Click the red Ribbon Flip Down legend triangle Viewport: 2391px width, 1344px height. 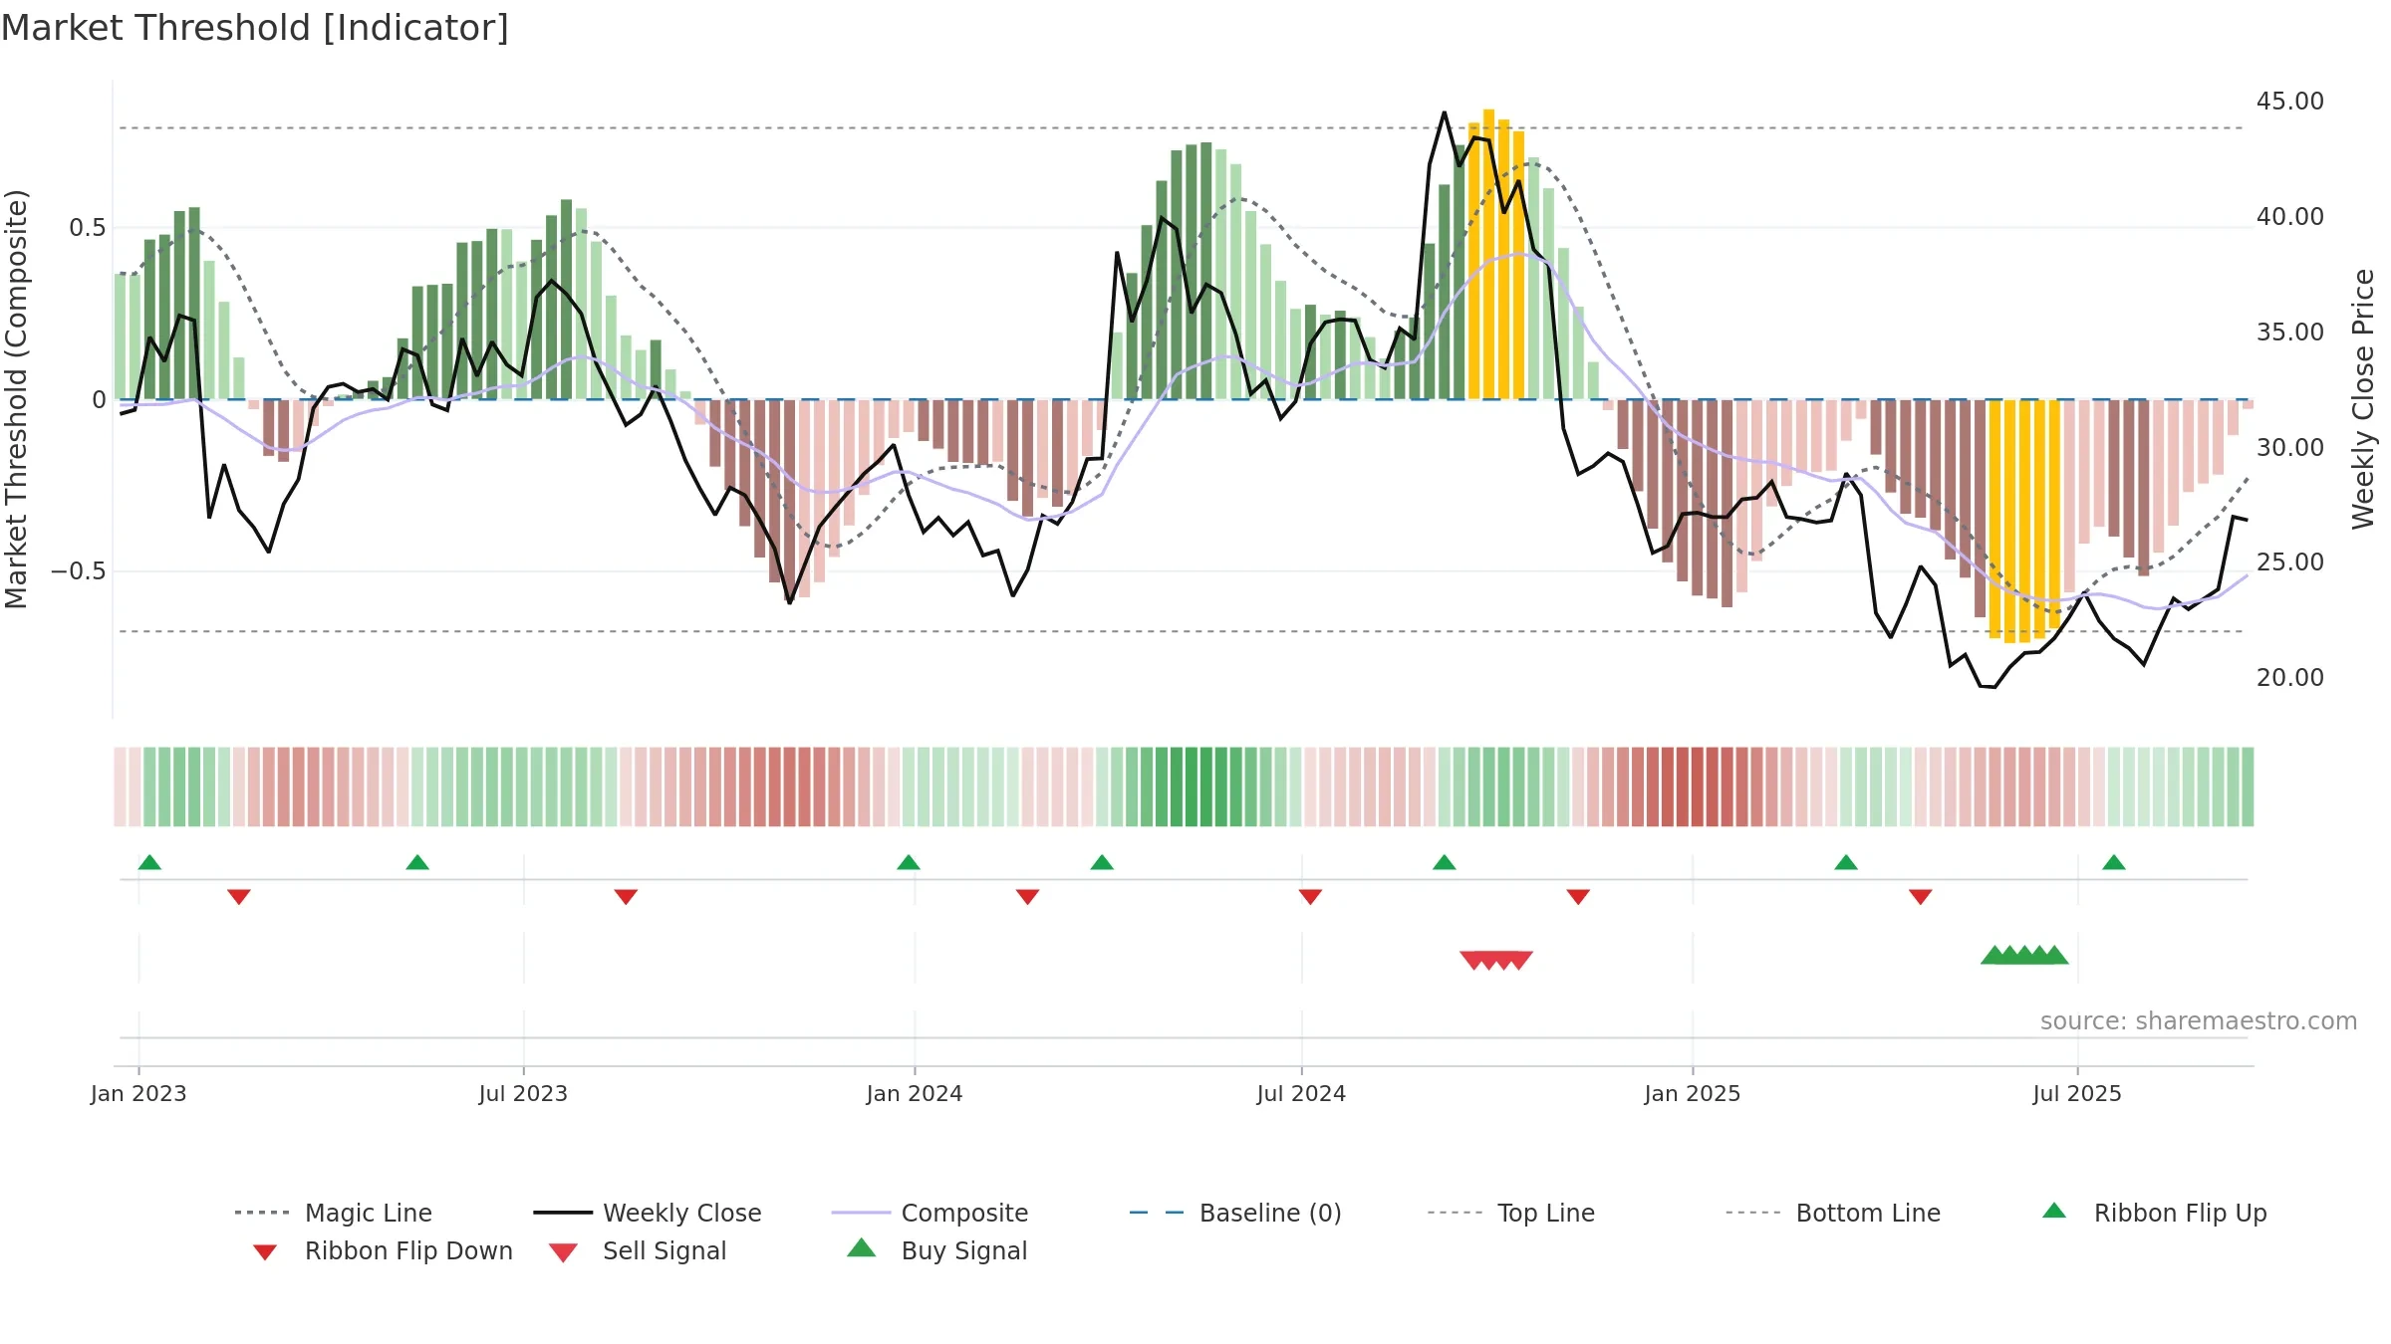[x=265, y=1252]
